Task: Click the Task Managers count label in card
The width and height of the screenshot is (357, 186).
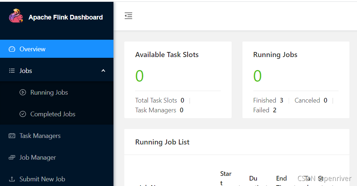Action: pos(156,110)
